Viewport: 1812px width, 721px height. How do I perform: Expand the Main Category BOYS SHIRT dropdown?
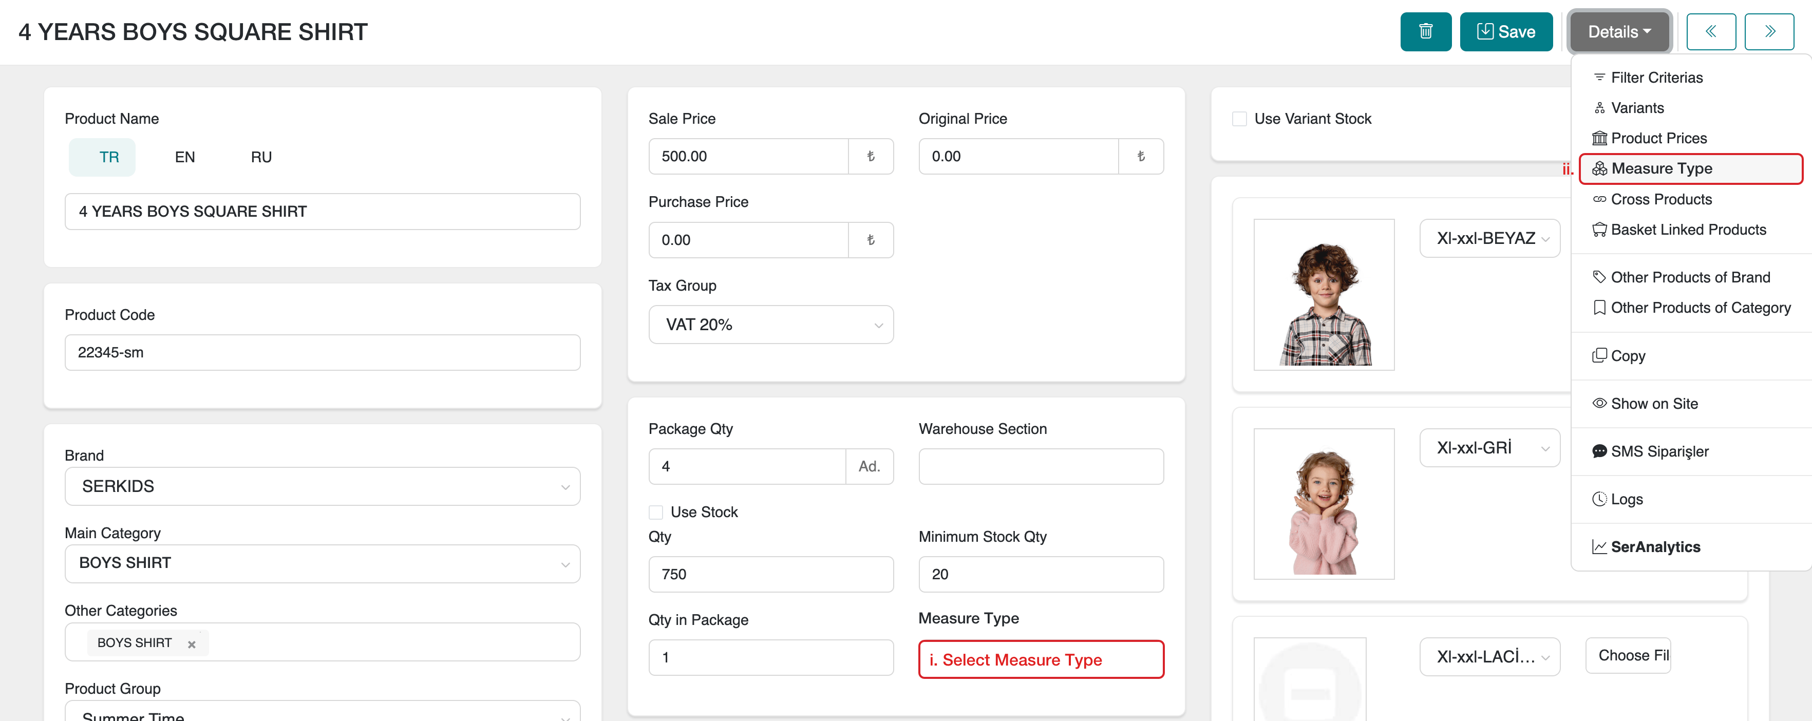[322, 563]
